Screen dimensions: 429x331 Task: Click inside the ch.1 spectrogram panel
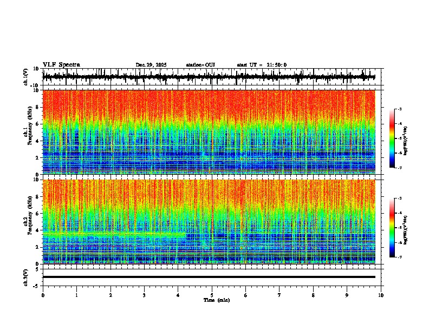click(x=209, y=132)
